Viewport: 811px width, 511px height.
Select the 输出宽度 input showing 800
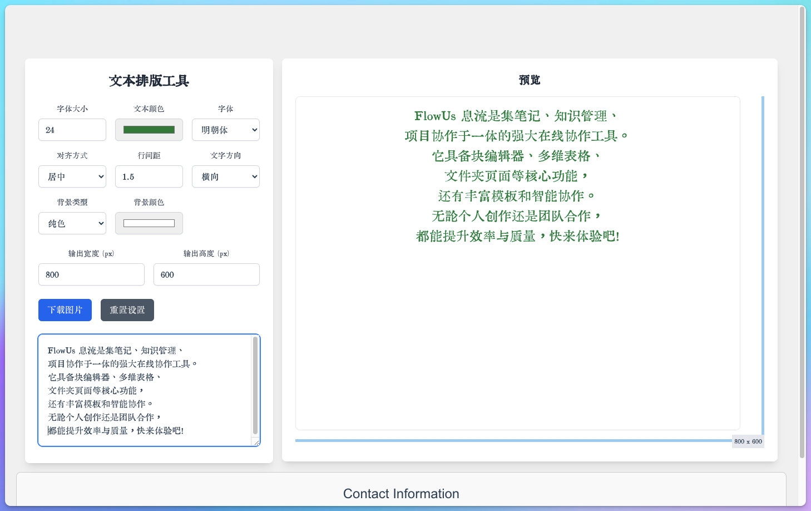(x=91, y=274)
